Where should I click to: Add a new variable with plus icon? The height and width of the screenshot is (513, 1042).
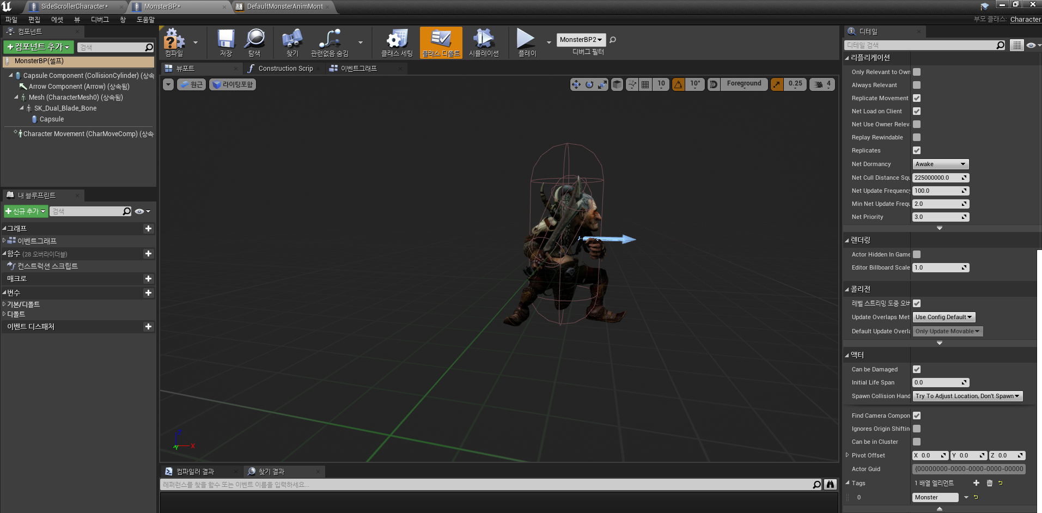(x=148, y=293)
